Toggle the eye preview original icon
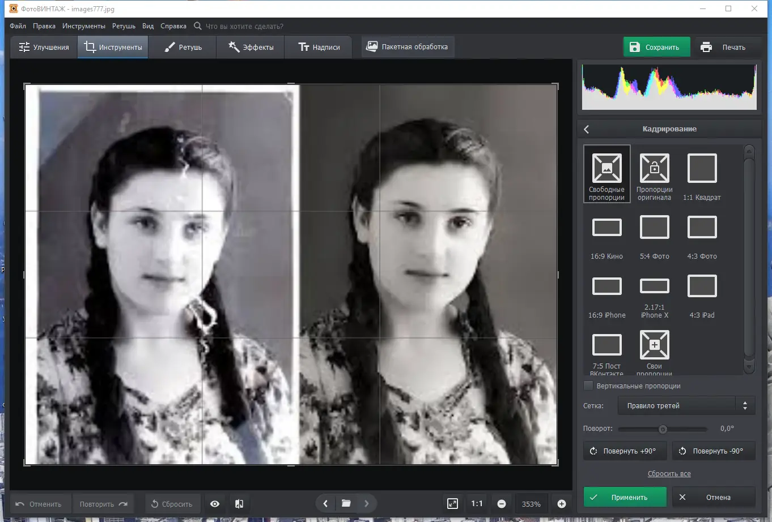772x522 pixels. click(x=215, y=504)
